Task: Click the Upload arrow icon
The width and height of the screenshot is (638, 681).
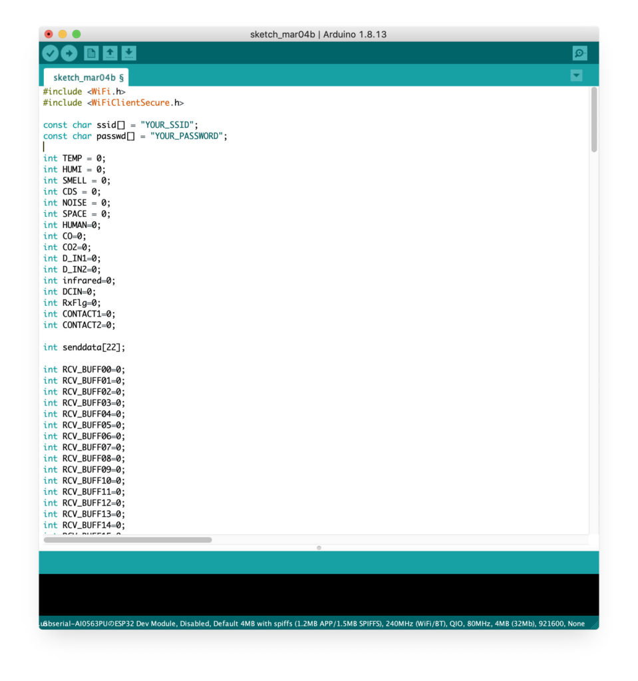Action: tap(69, 53)
